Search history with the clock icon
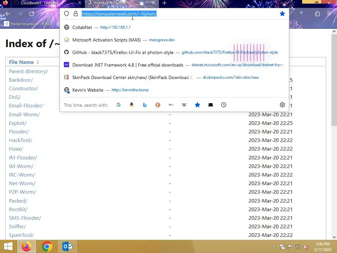Screen dimensions: 337x253 tap(224, 105)
